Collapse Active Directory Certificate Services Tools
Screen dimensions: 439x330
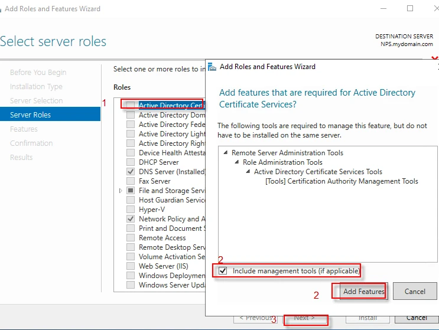pyautogui.click(x=248, y=172)
